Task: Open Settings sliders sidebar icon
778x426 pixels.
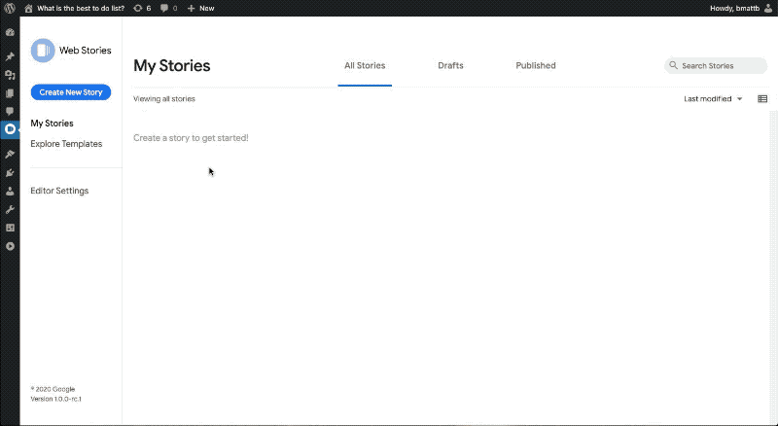Action: pos(10,228)
